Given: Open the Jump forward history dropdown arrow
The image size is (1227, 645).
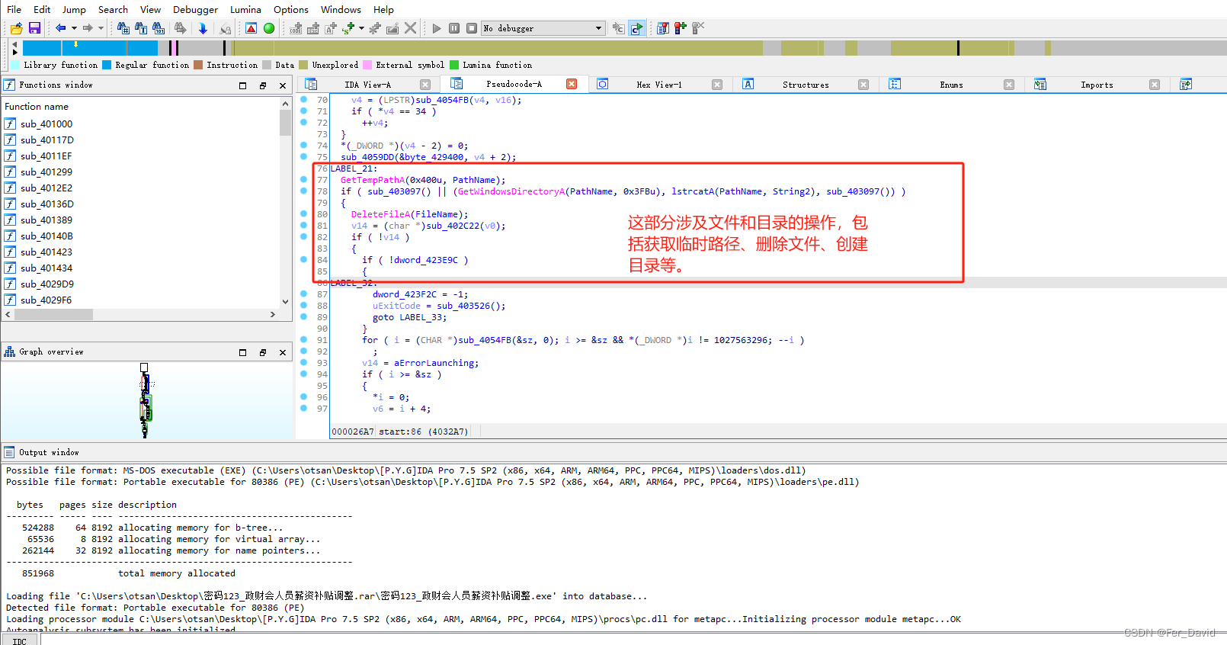Looking at the screenshot, I should click(101, 28).
